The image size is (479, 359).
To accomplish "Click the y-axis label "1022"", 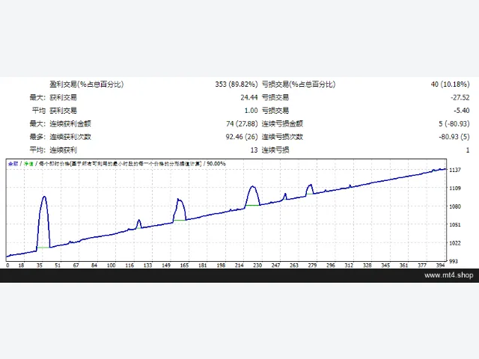I will coord(454,243).
